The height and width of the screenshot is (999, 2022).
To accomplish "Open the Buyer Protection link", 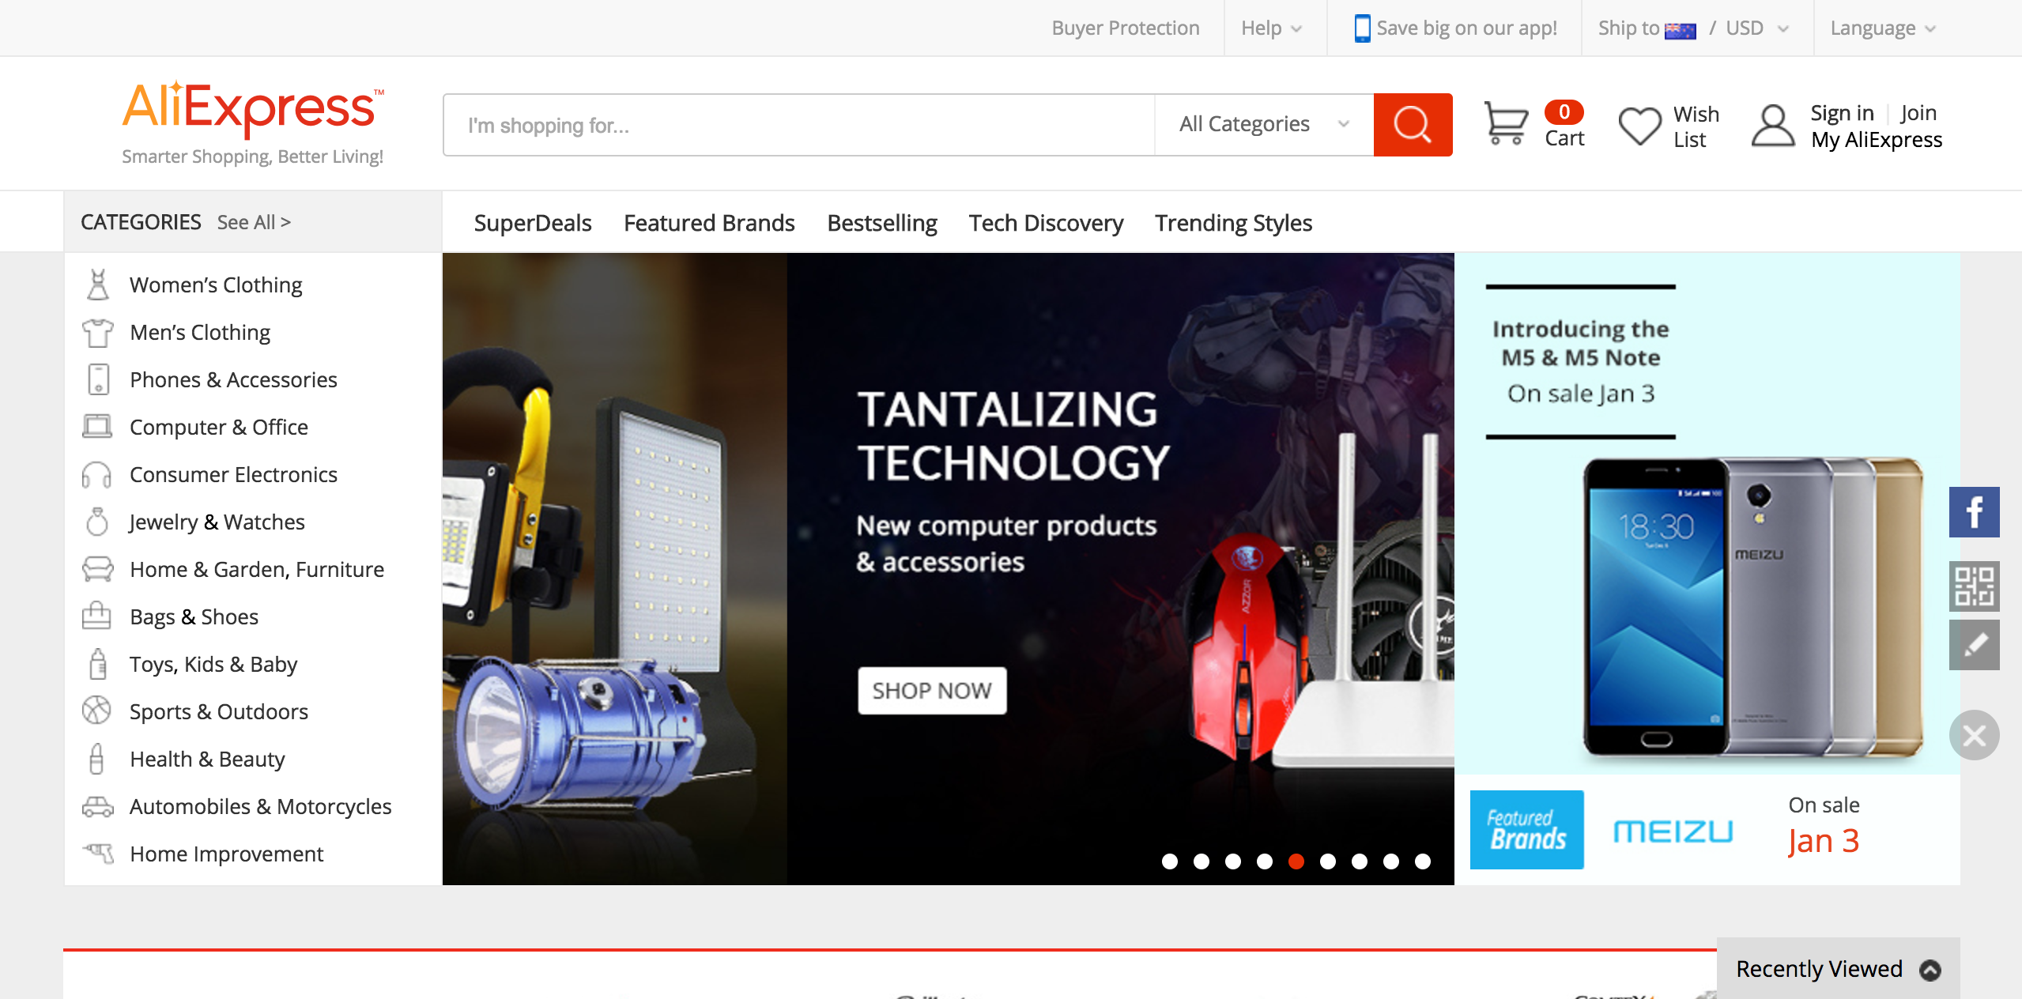I will click(x=1125, y=28).
